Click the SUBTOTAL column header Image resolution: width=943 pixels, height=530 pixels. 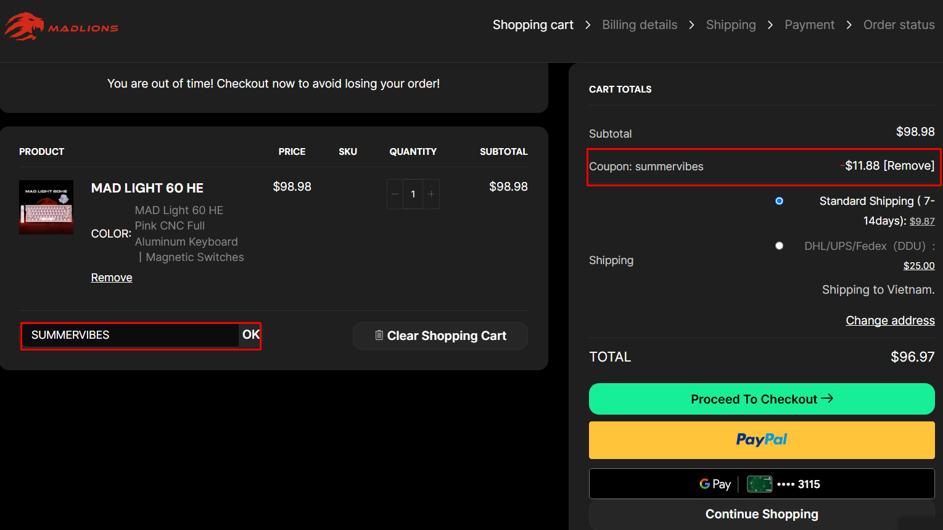(x=504, y=152)
